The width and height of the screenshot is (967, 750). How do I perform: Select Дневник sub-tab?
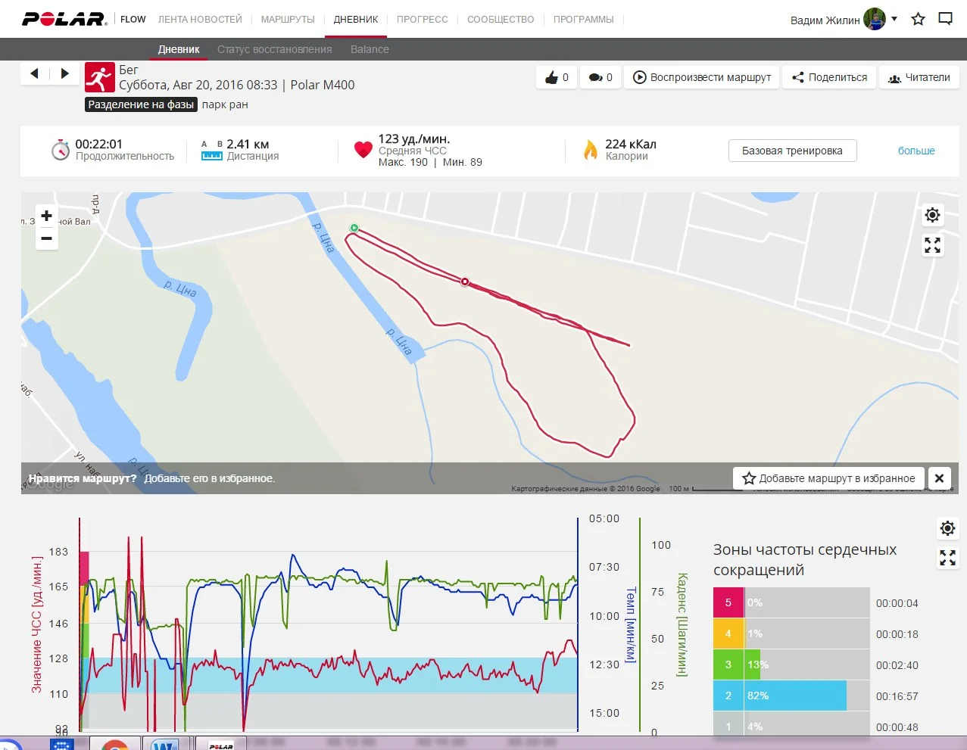click(179, 49)
